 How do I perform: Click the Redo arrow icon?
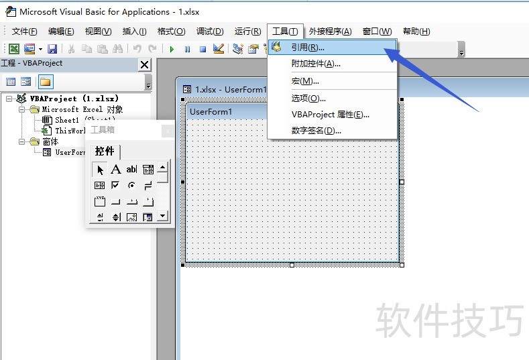(x=152, y=49)
